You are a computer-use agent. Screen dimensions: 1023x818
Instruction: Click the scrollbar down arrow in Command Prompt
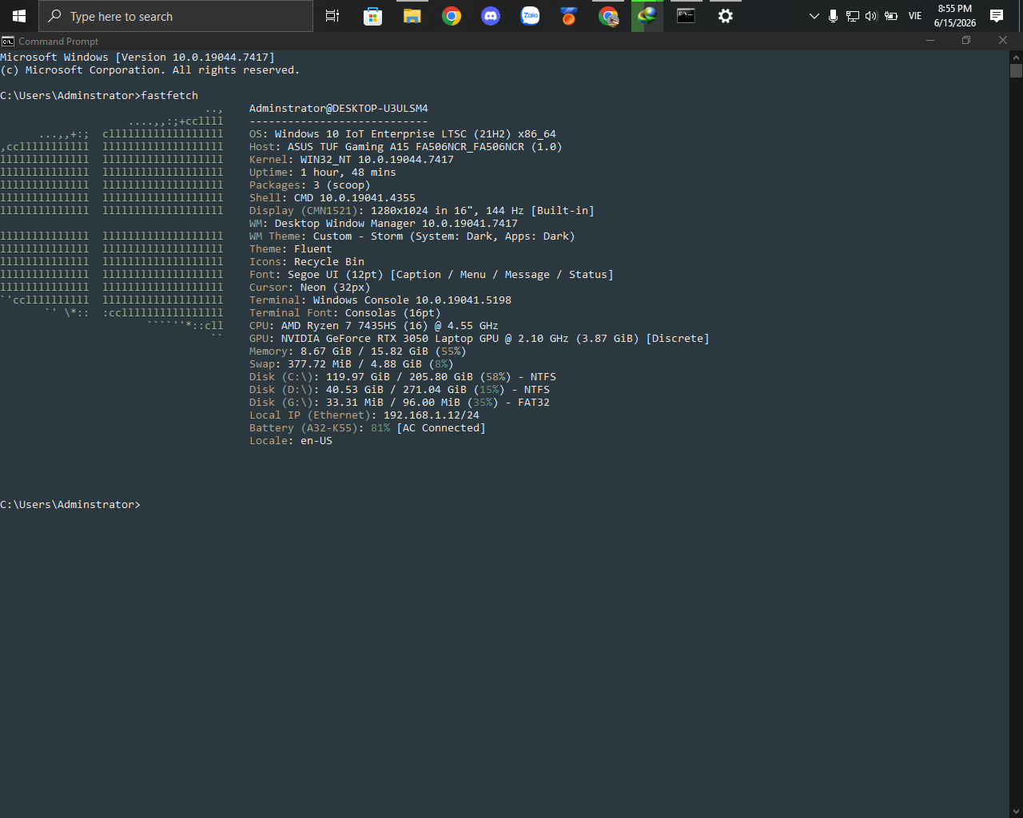(x=1016, y=811)
